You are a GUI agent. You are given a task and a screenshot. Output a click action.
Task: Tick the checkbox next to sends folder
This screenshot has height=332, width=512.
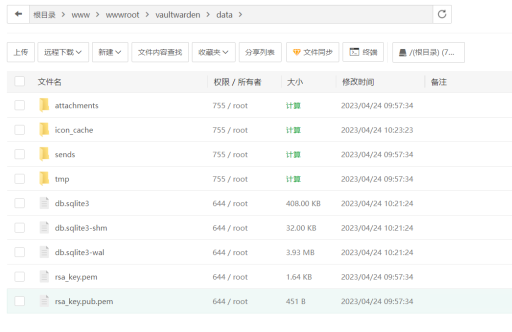point(19,154)
